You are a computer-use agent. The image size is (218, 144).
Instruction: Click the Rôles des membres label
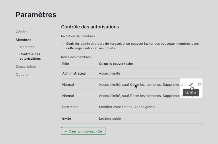[76, 57]
